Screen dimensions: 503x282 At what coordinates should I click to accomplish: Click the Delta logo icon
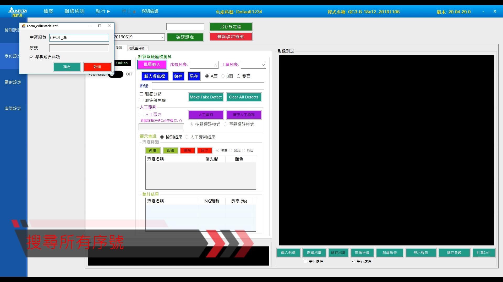(18, 10)
